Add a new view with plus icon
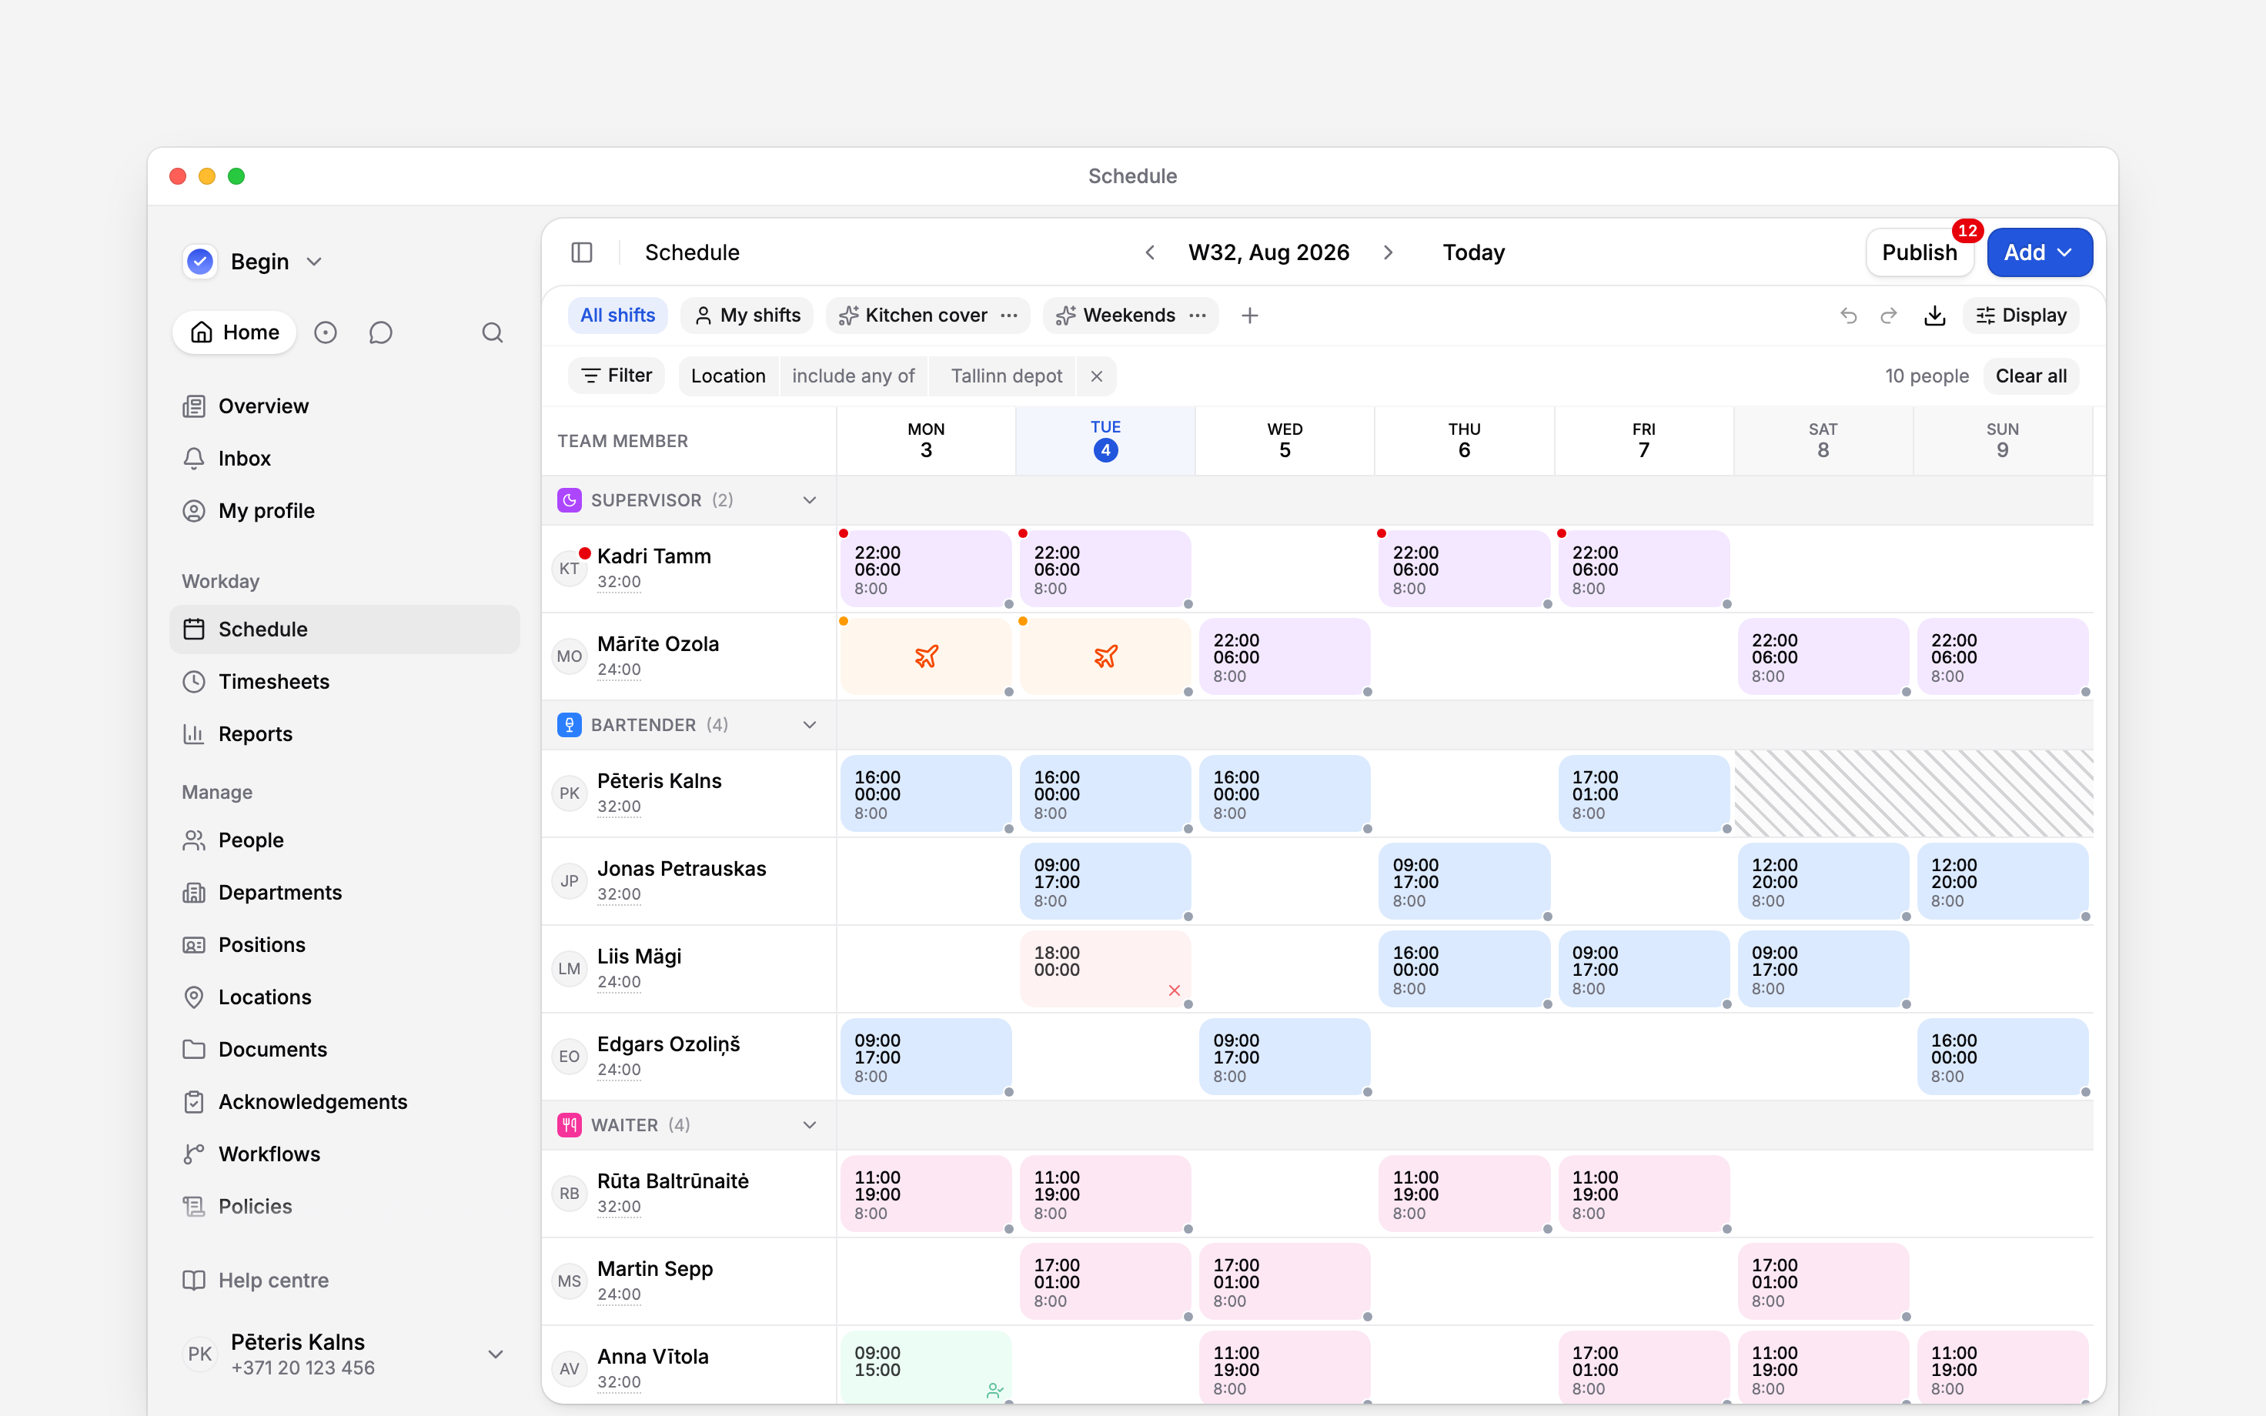Screen dimensions: 2266x1416 tap(1249, 316)
